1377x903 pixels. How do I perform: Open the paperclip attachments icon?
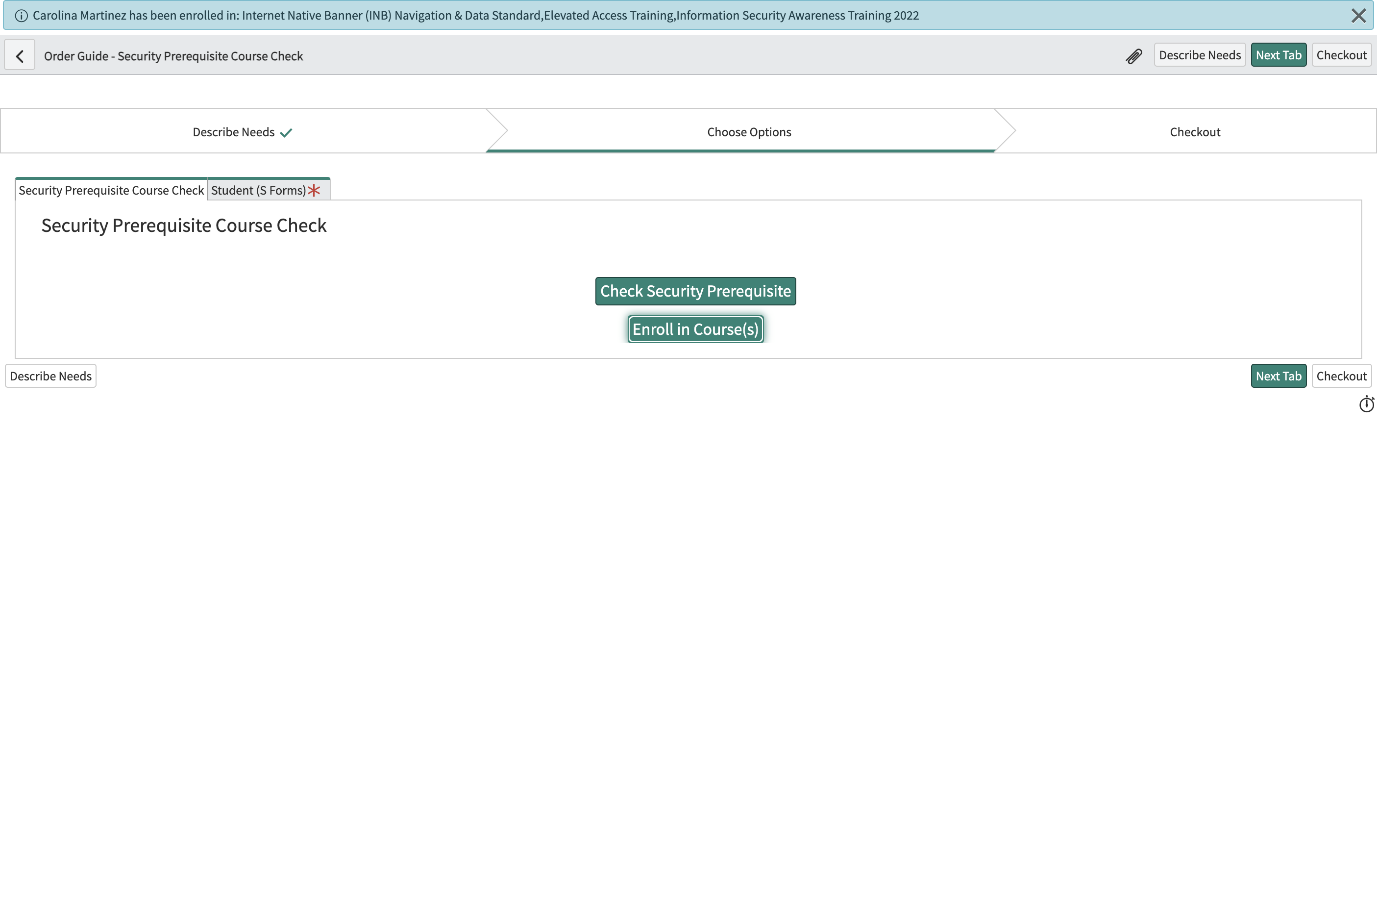tap(1133, 55)
